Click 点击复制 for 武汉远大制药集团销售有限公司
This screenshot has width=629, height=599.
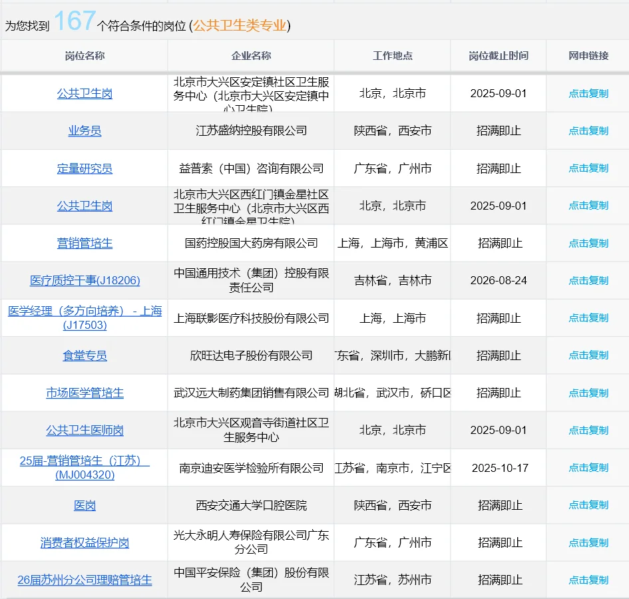tap(588, 393)
